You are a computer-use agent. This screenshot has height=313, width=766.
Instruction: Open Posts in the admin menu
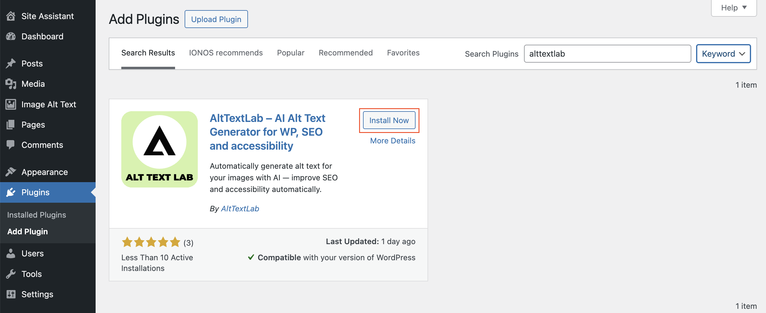pos(48,63)
